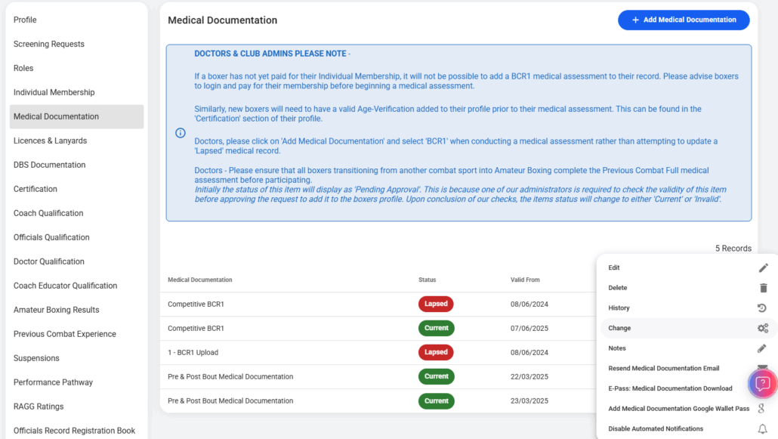Click Add Medical Documentation button

click(684, 20)
